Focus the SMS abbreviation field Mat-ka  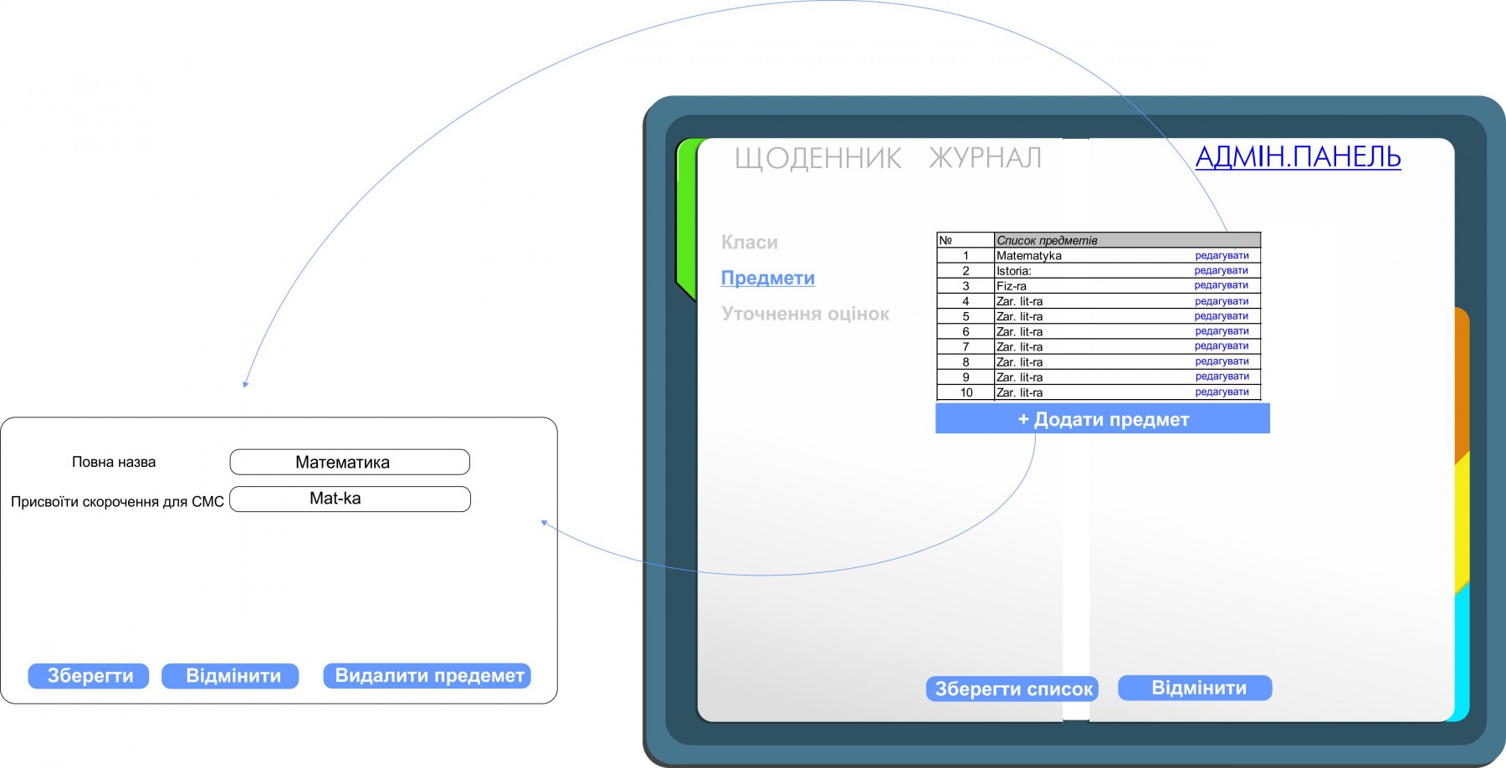(x=350, y=499)
